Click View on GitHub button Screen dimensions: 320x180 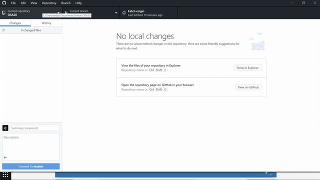pyautogui.click(x=248, y=87)
